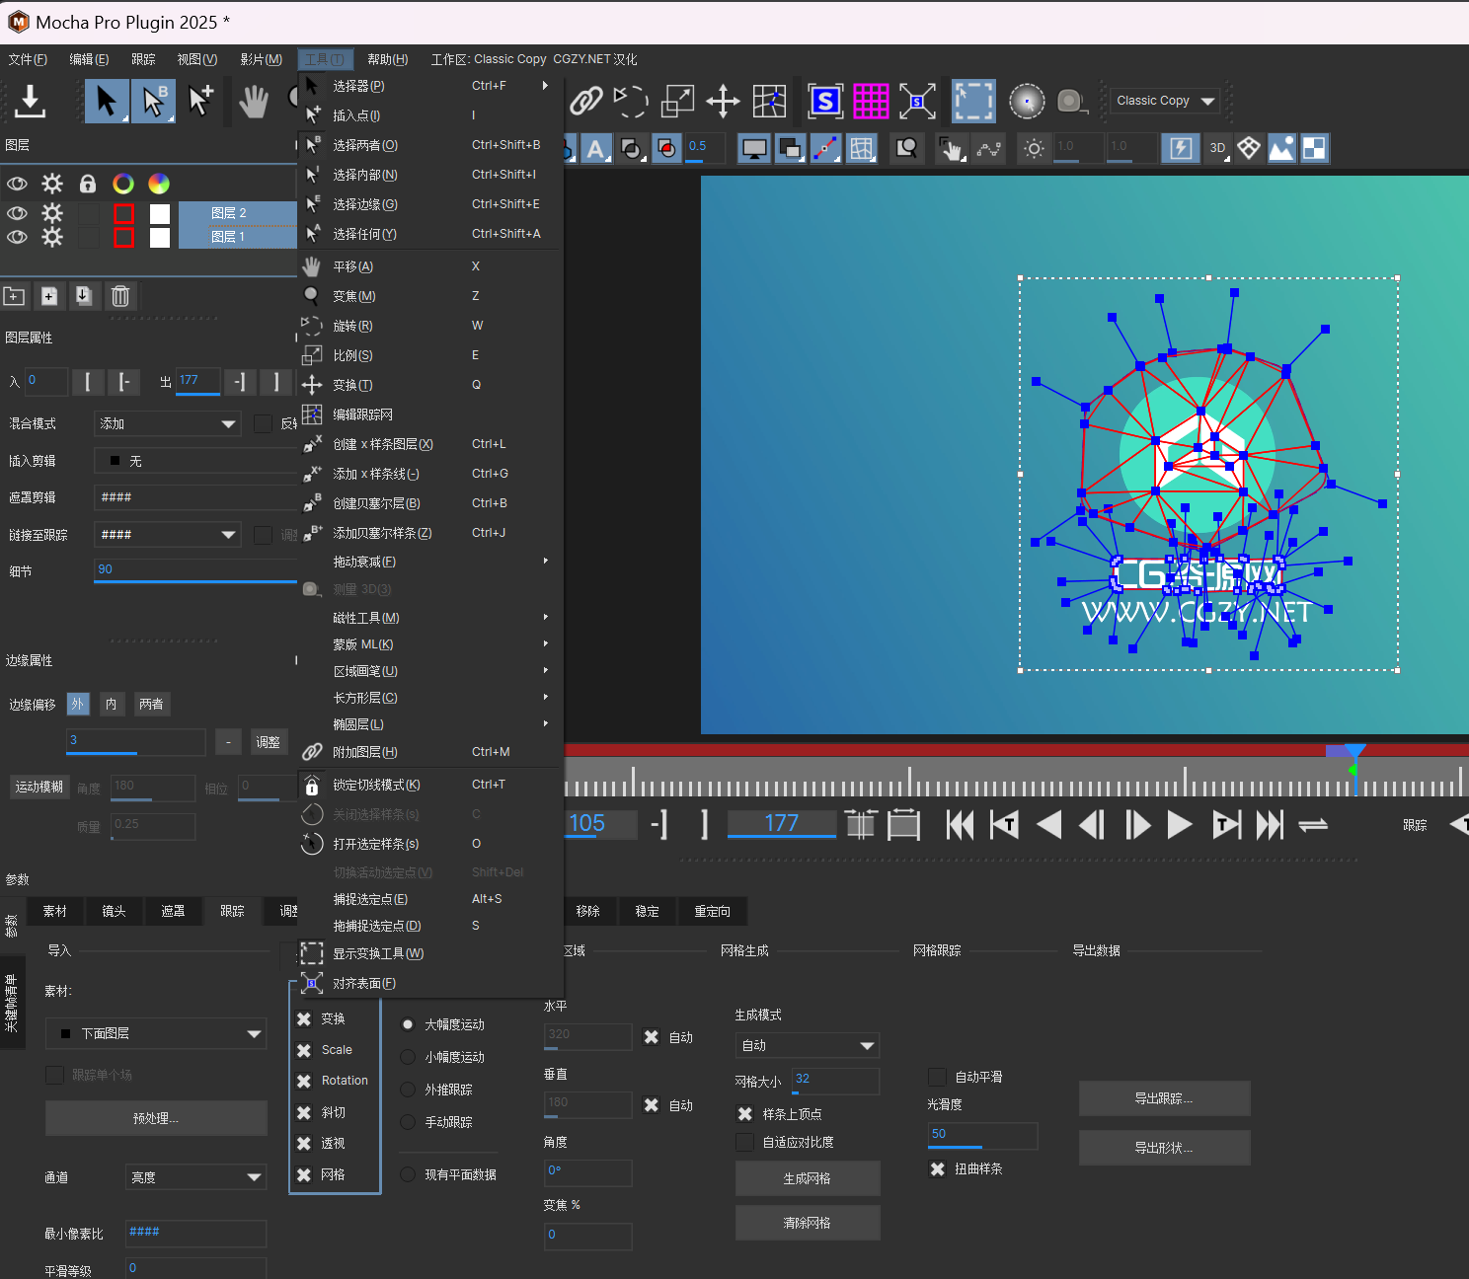Click the attach layer link icon
1469x1279 pixels.
click(585, 101)
